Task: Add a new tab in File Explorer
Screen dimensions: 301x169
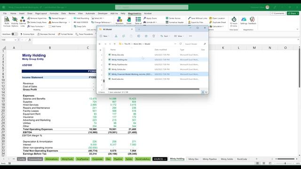Action: (x=139, y=29)
